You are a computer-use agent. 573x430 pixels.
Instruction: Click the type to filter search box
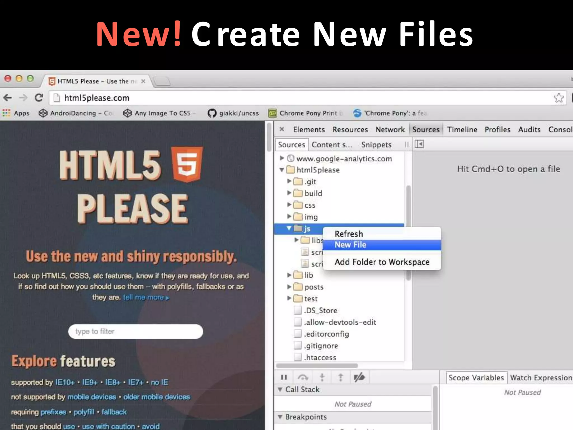tap(135, 331)
